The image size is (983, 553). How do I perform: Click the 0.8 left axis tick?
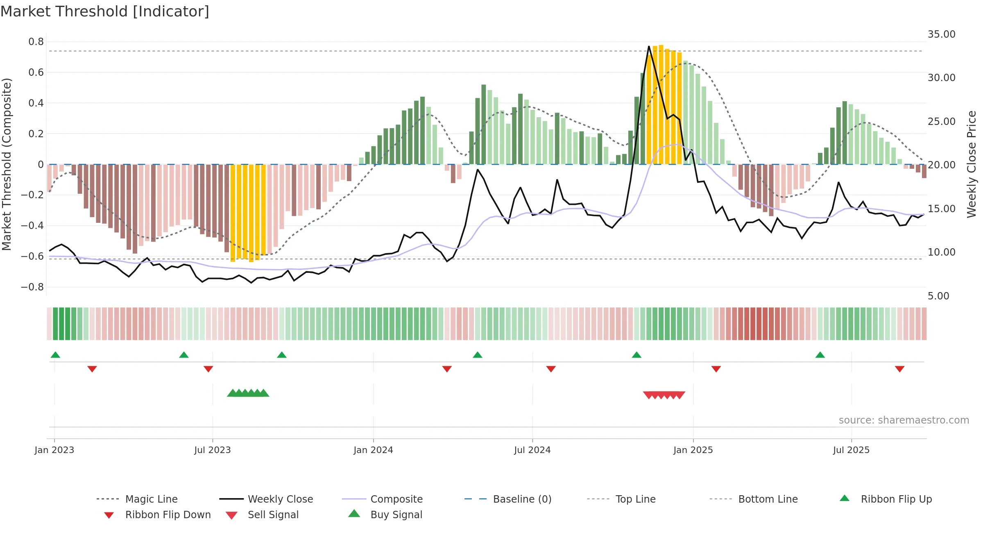(x=36, y=42)
